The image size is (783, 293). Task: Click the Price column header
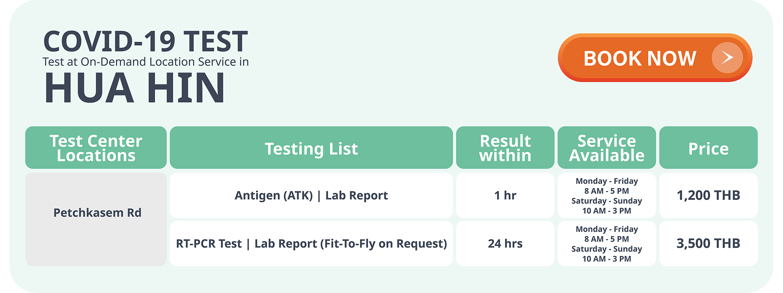pyautogui.click(x=708, y=148)
